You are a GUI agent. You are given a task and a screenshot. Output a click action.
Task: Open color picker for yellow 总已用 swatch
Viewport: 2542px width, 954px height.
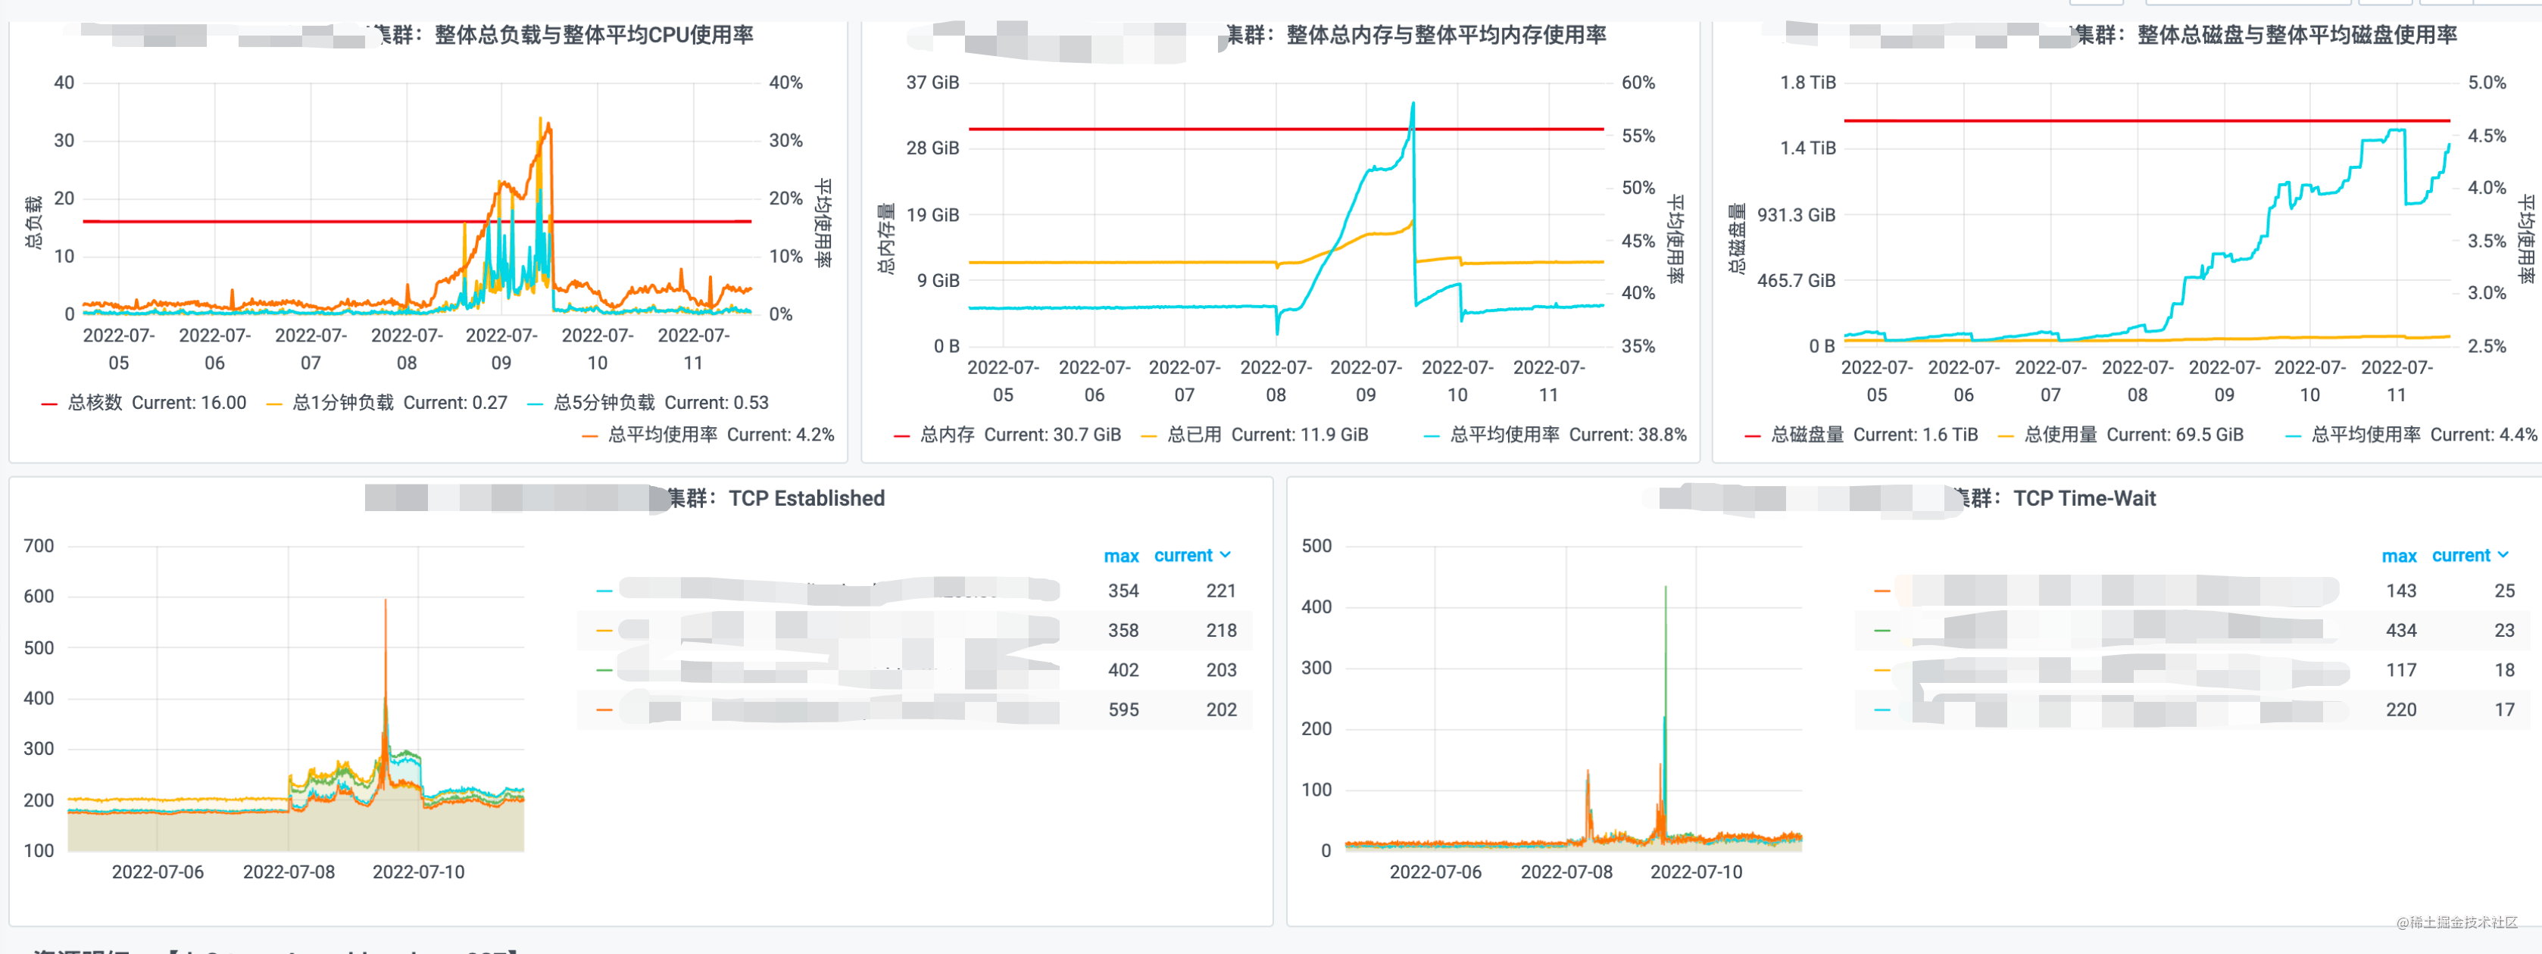[1148, 435]
